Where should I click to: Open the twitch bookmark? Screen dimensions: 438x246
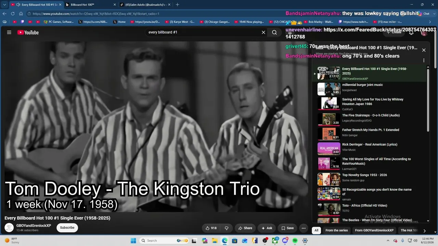click(353, 22)
